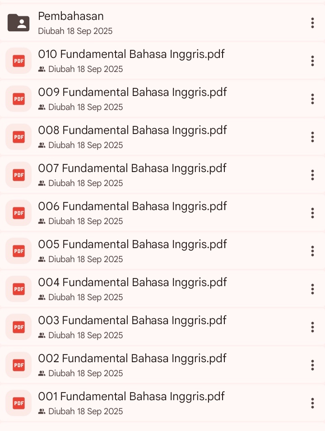325x431 pixels.
Task: Open more options for 009 Fundamental file
Action: (x=312, y=99)
